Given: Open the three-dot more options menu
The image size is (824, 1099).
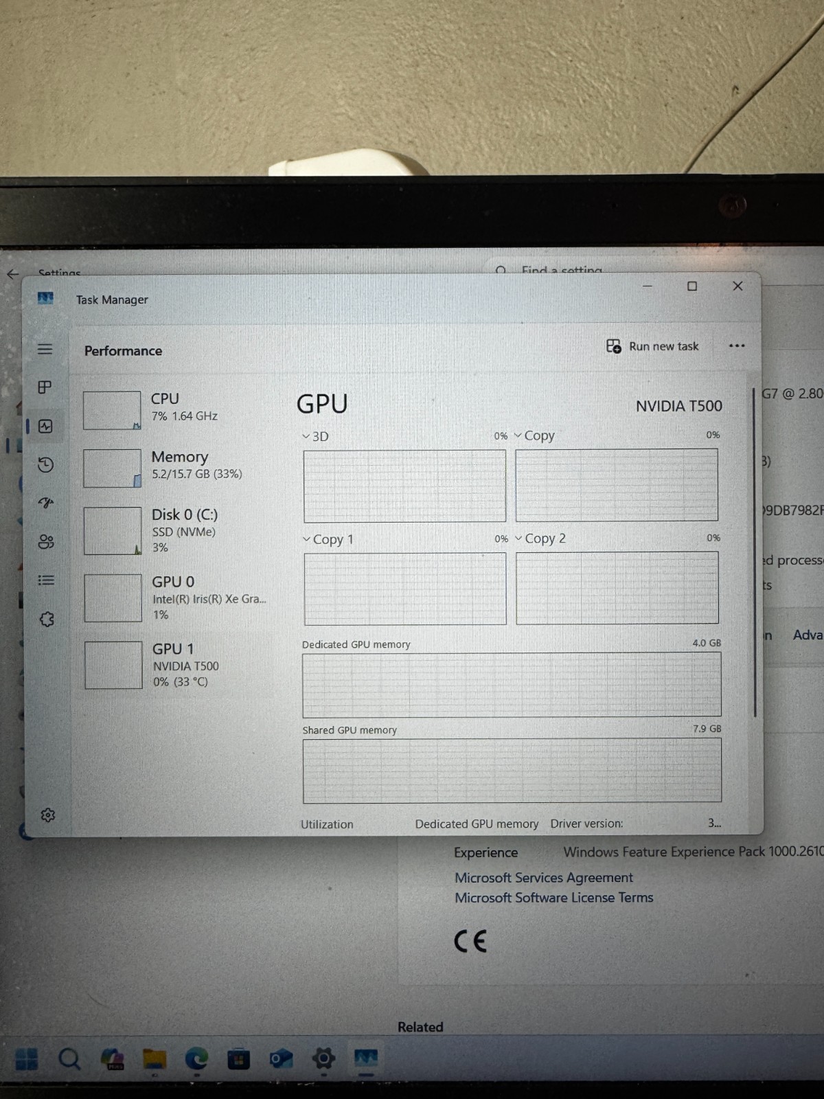Looking at the screenshot, I should tap(737, 345).
